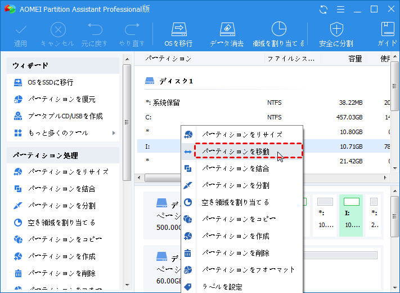Click the 457.03GB capacity cell

tap(349, 117)
